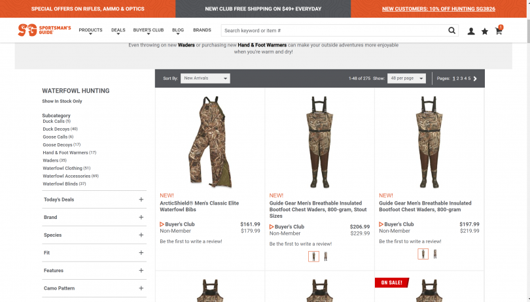Open the favorites star icon
The image size is (530, 302).
tap(485, 31)
